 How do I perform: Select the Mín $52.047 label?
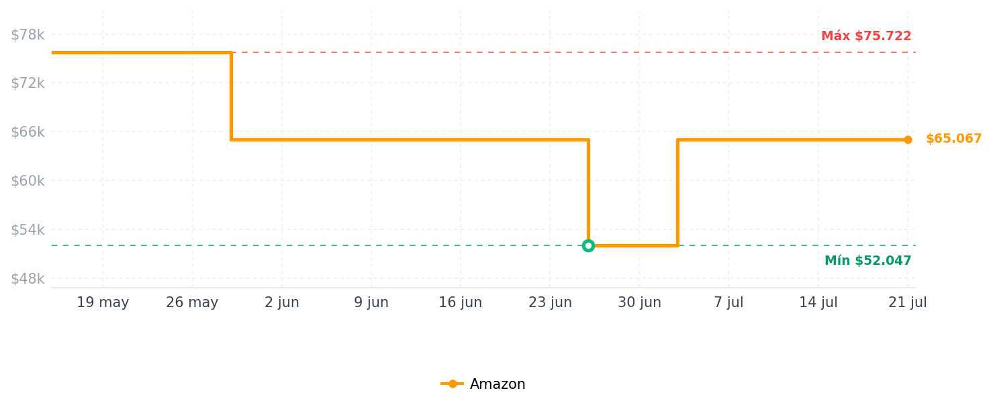point(868,261)
